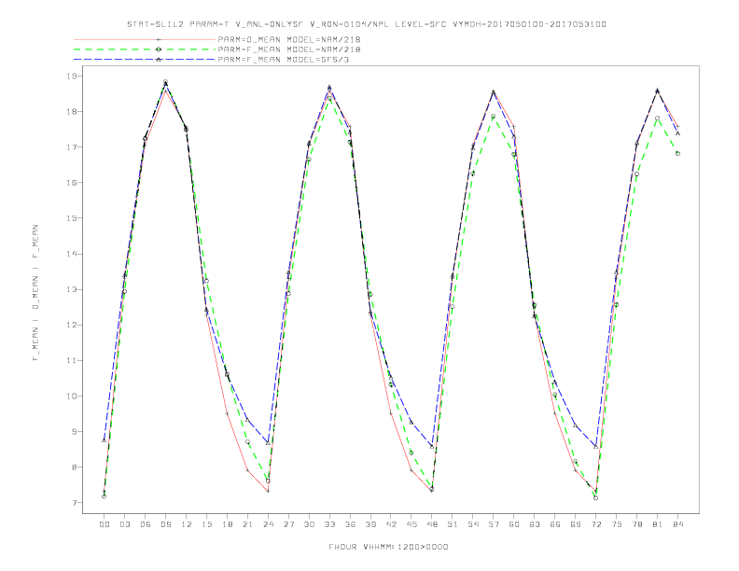
Task: Click x-axis tick label 24
Action: 268,524
